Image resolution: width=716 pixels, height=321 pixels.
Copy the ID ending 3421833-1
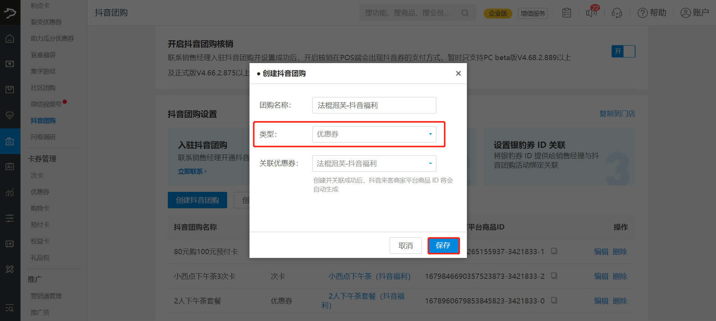(554, 251)
